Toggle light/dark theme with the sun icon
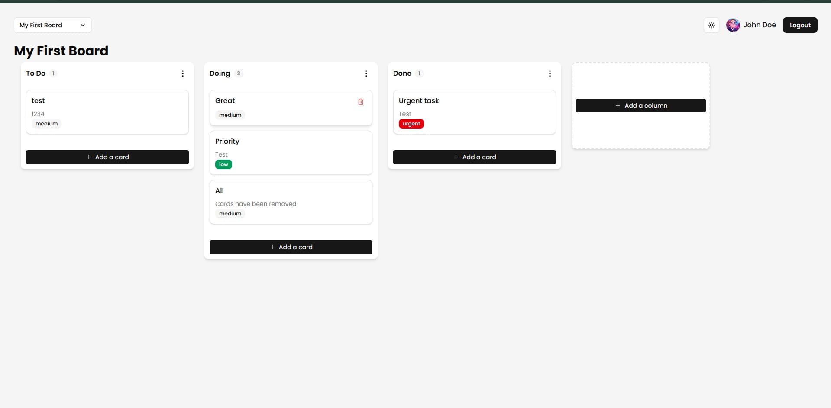Image resolution: width=831 pixels, height=408 pixels. tap(711, 25)
